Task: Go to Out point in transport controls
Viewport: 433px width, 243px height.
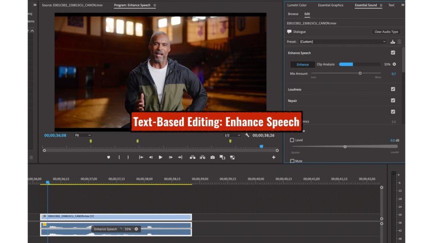Action: [180, 157]
